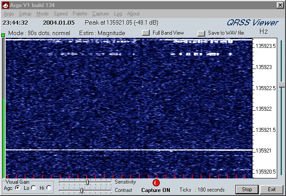Click the green audio level meter
The image size is (286, 196).
[4, 108]
